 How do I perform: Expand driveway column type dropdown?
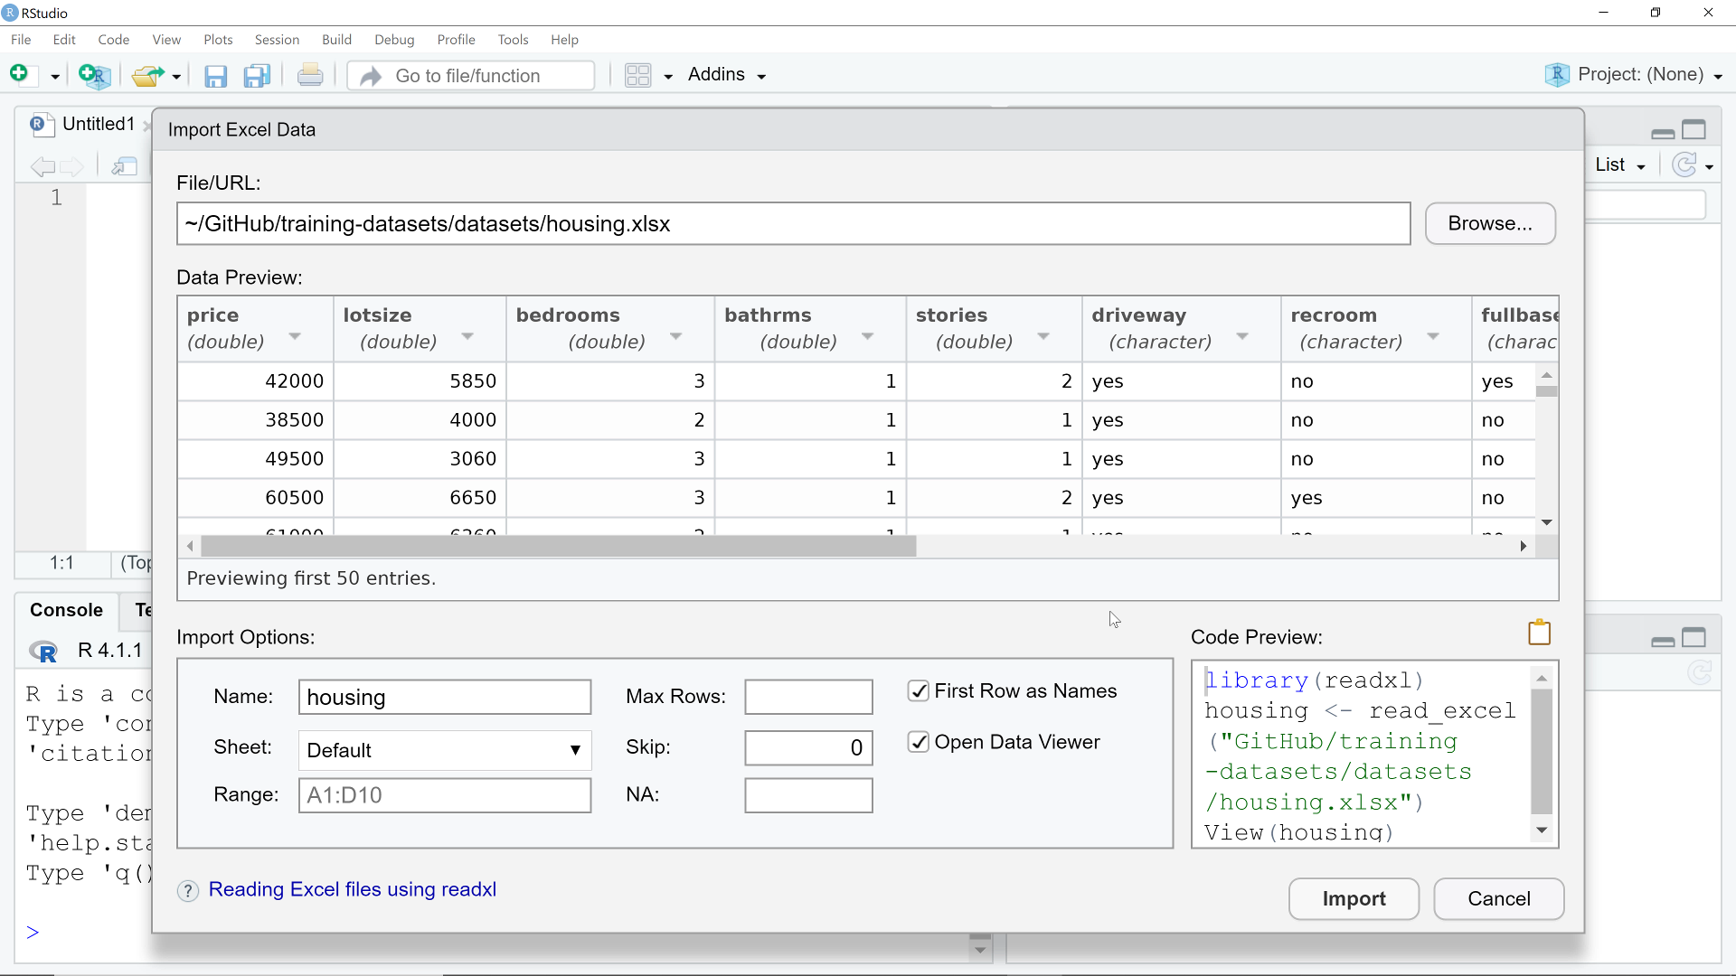click(1242, 336)
